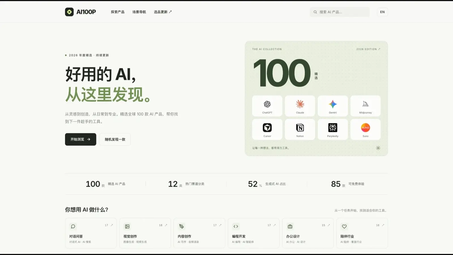The height and width of the screenshot is (255, 453).
Task: Focus the 搜索 AI 产品 search field
Action: (x=340, y=12)
